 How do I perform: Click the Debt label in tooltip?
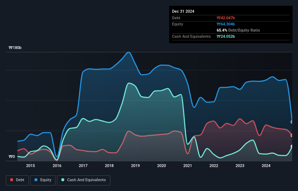tap(176, 18)
